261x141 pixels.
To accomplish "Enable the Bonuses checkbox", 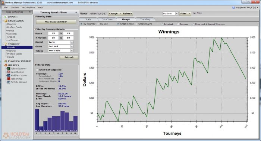I will point(178,24).
